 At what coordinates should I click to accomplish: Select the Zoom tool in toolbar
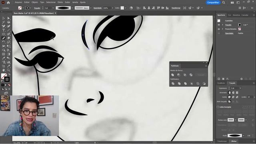[8, 70]
